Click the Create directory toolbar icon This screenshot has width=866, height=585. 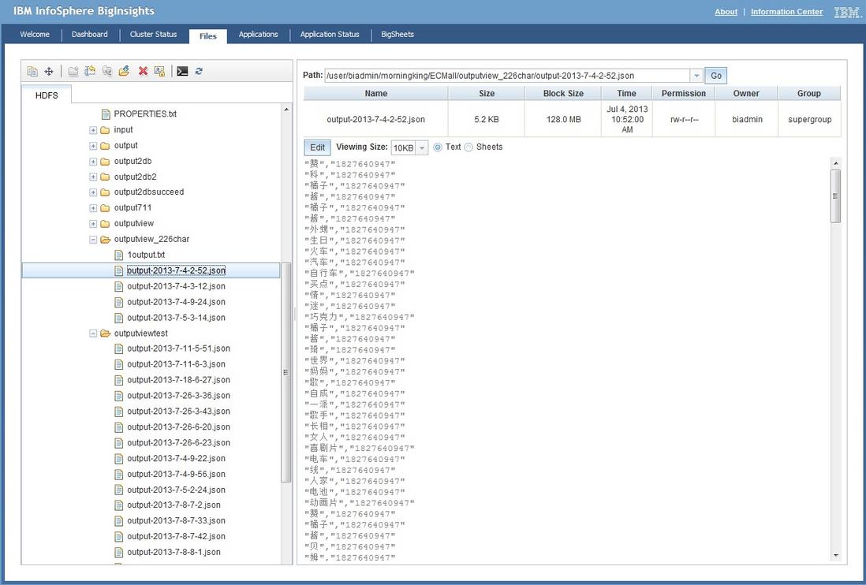click(x=73, y=71)
